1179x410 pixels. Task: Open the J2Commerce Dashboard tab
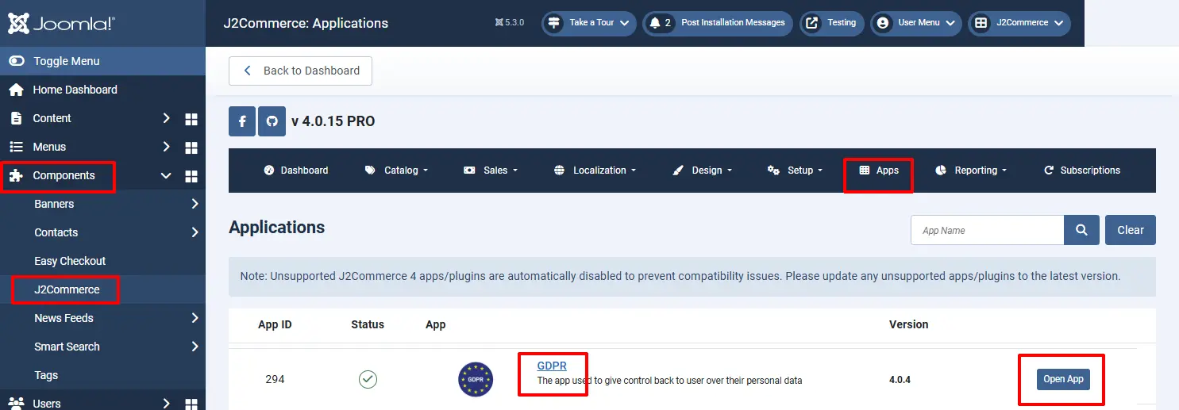tap(295, 171)
